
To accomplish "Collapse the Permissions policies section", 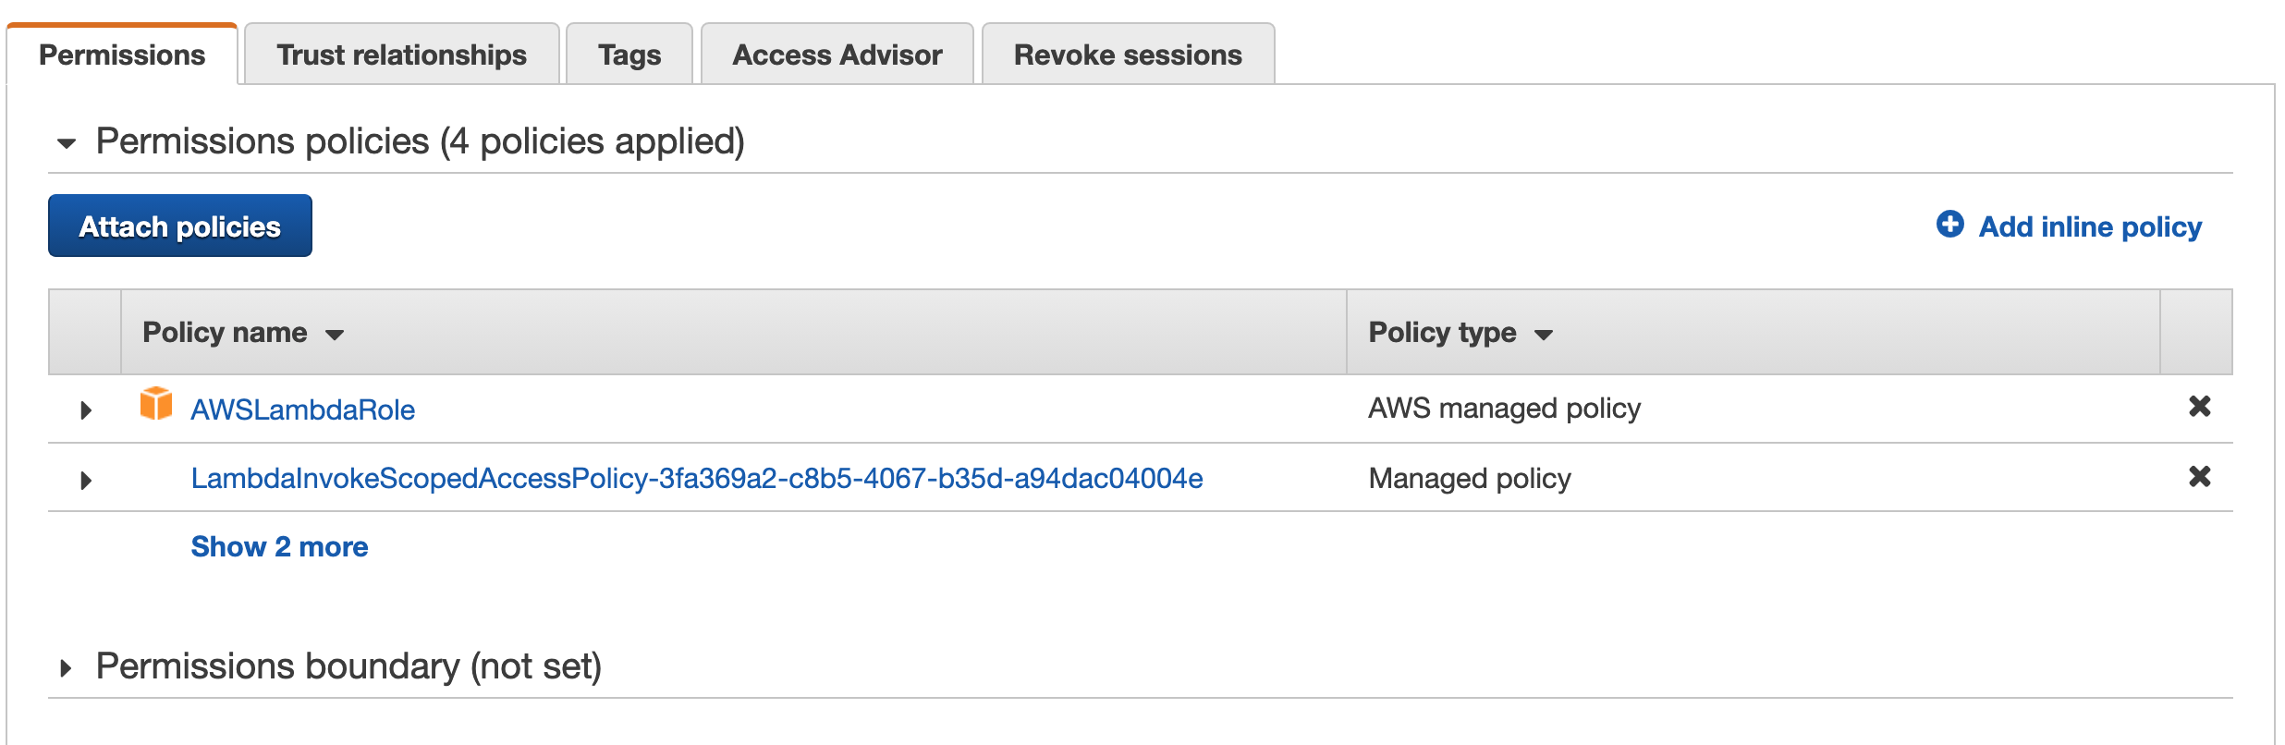I will tap(67, 143).
